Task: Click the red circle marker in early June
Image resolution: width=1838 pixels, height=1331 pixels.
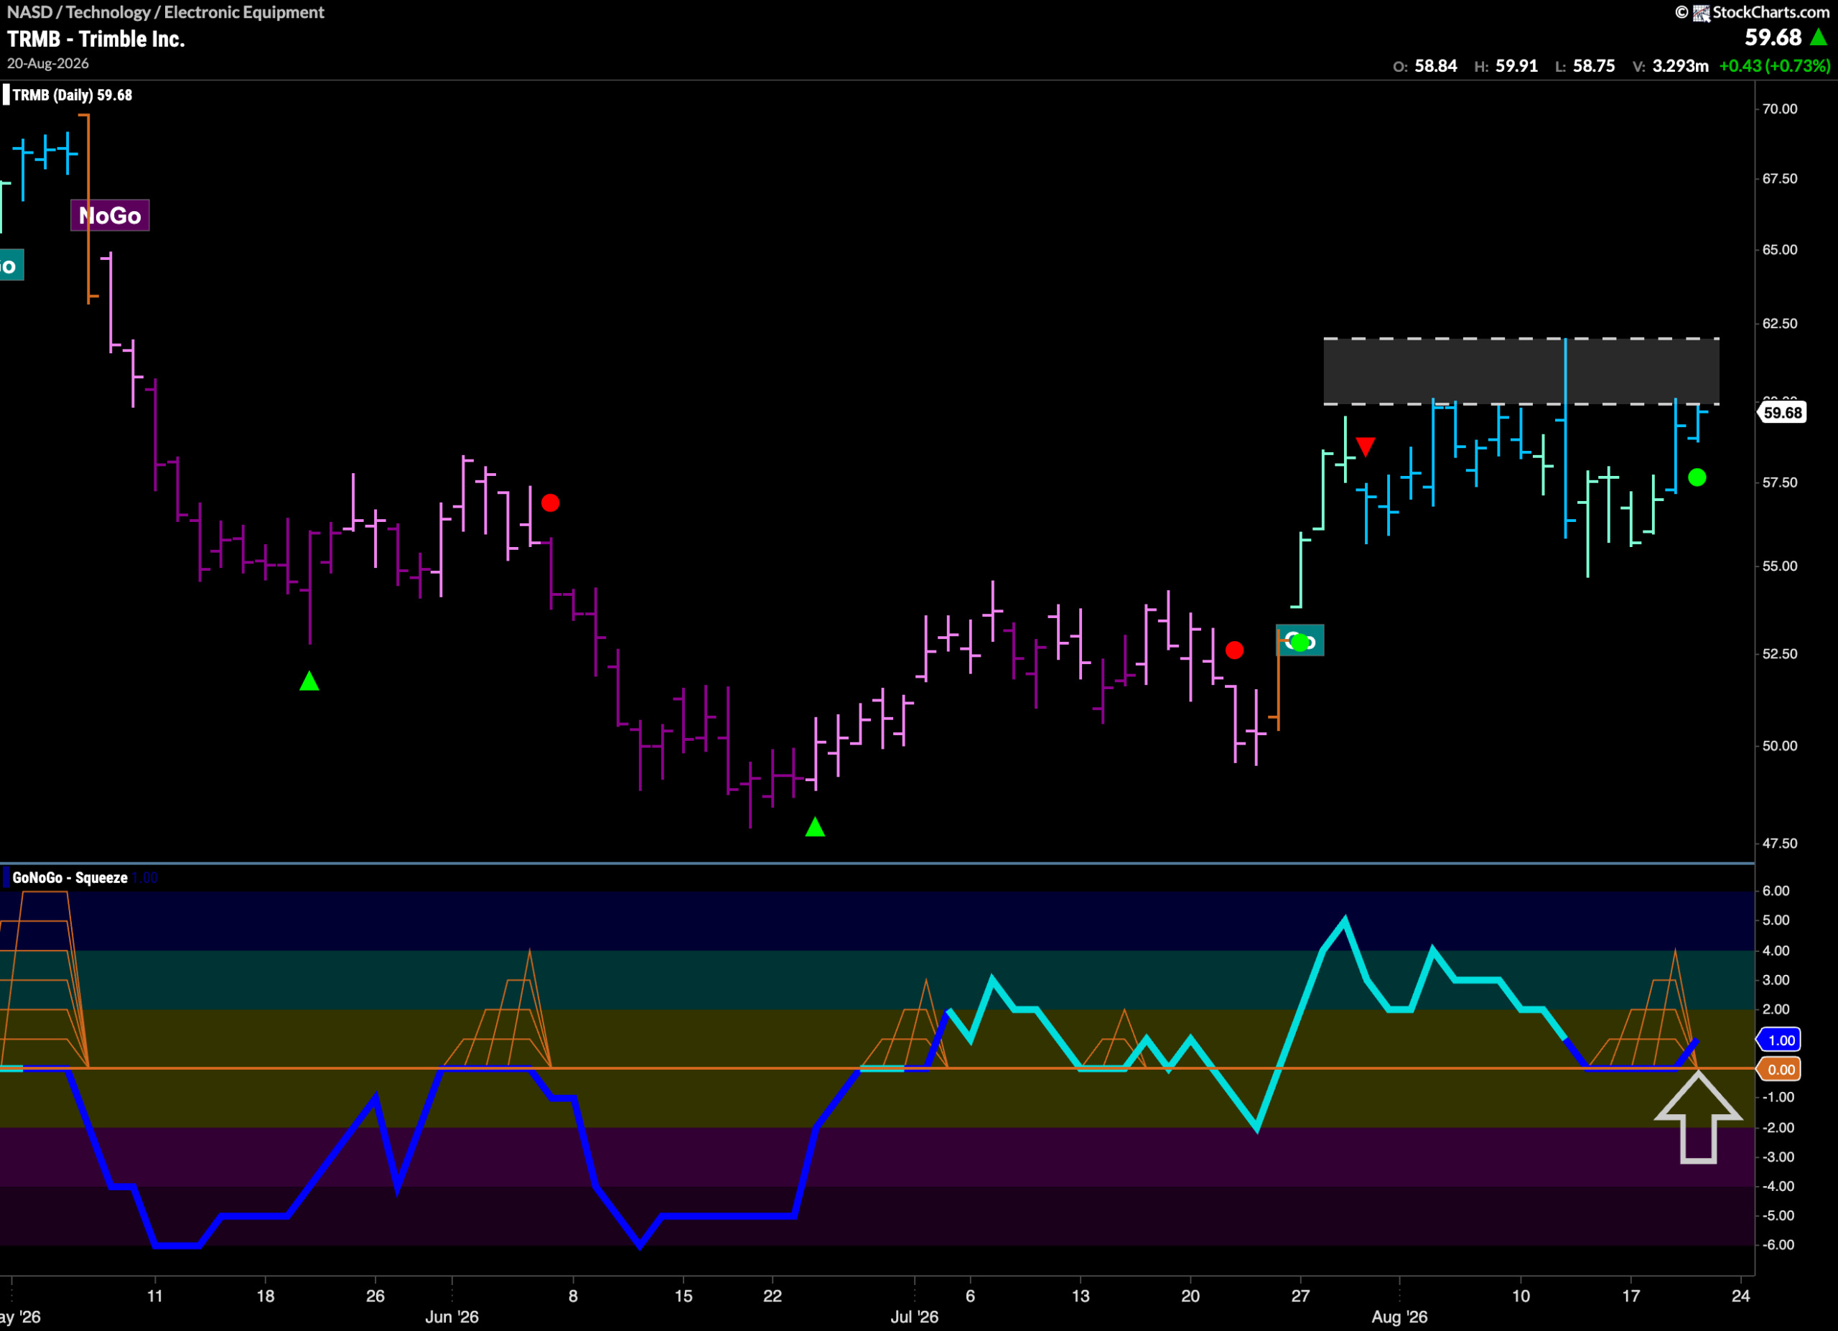Action: [x=550, y=503]
